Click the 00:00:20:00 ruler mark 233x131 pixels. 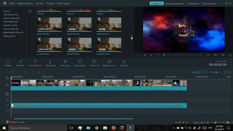click(x=48, y=77)
